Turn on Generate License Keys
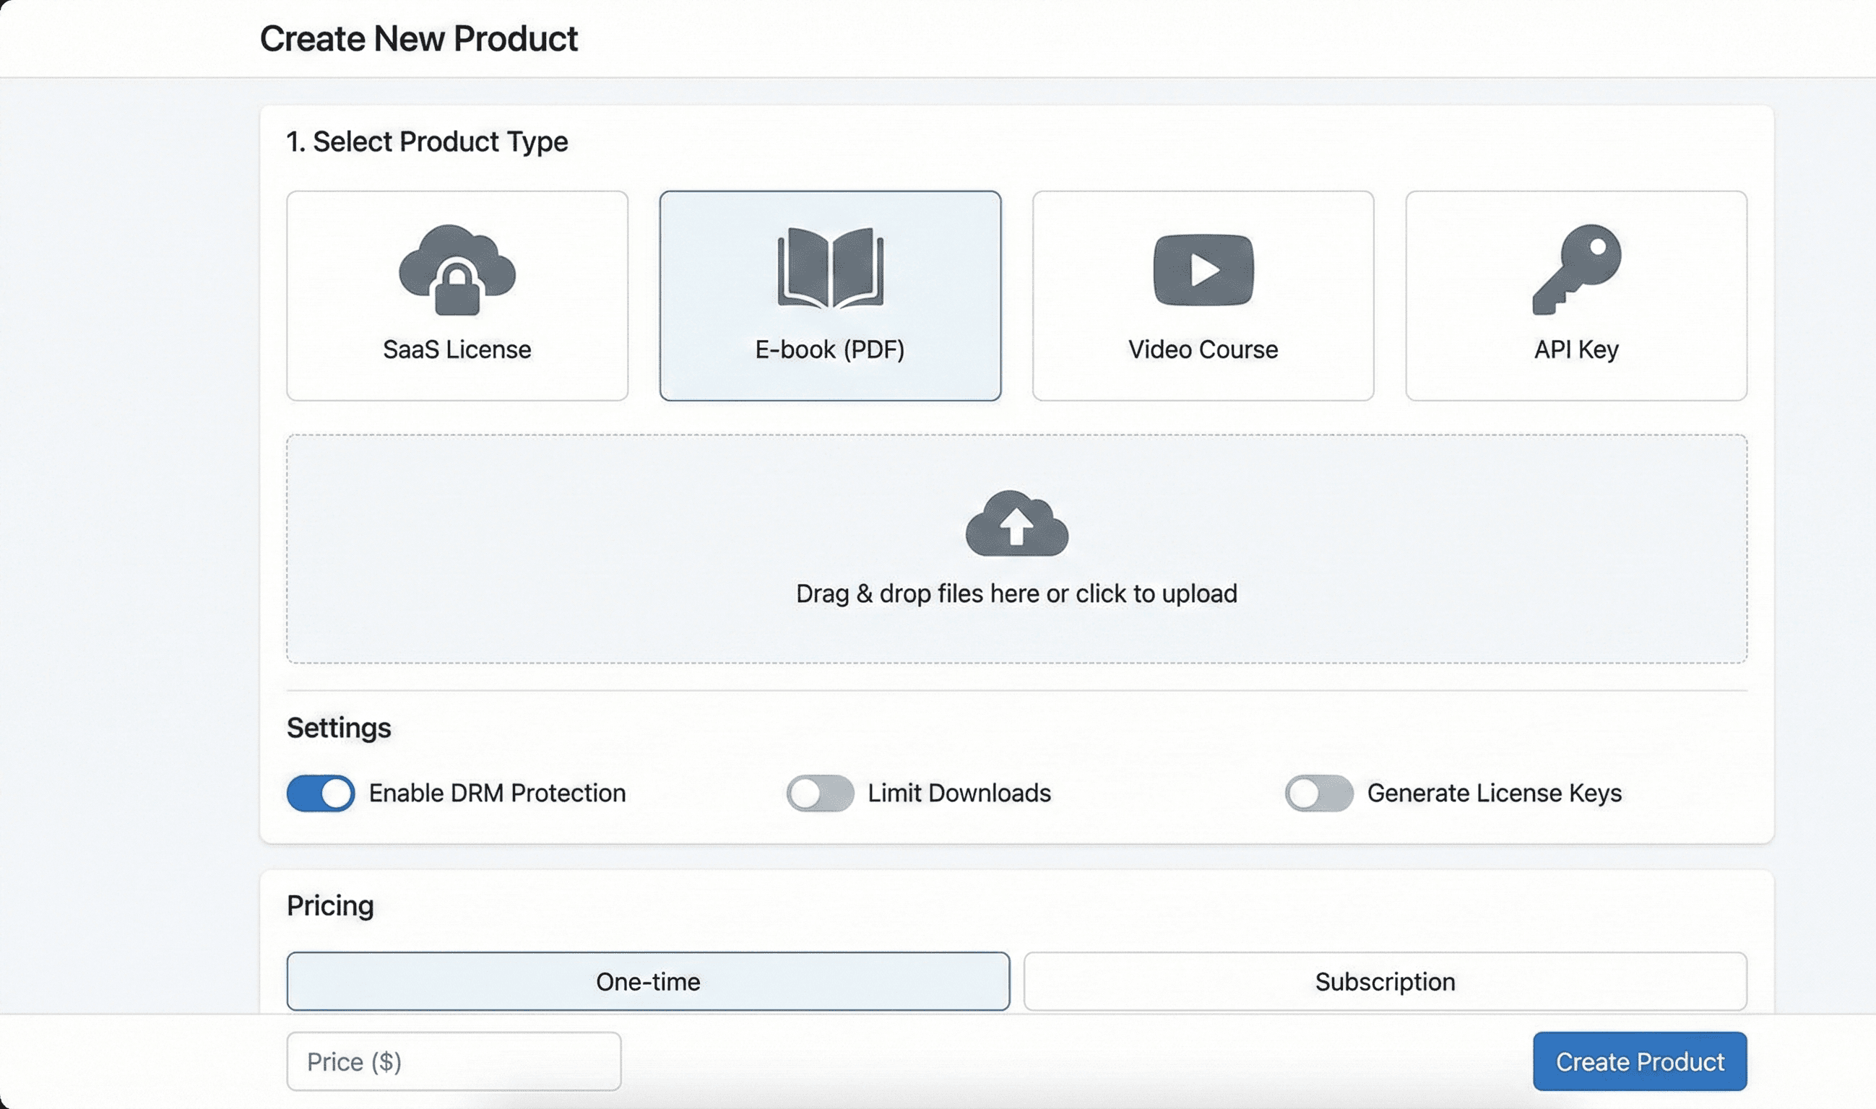Viewport: 1876px width, 1109px height. [1319, 793]
